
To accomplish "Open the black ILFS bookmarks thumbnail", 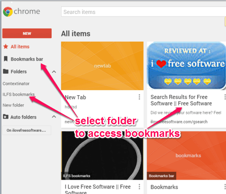I will click(x=102, y=155).
